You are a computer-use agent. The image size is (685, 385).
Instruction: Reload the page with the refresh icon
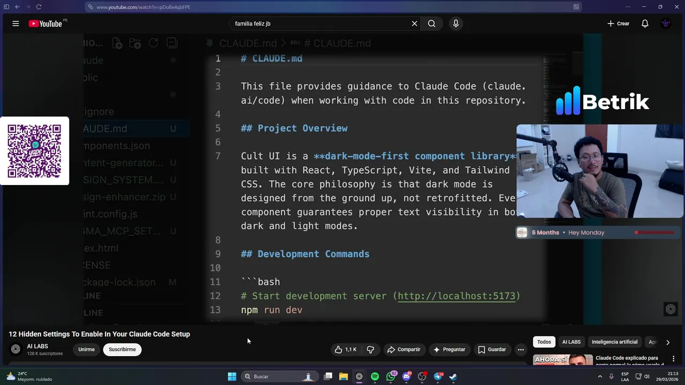pos(39,7)
